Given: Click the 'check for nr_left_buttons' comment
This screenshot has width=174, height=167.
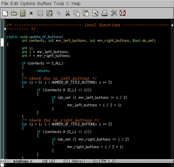Looking at the screenshot, I should click(x=59, y=78).
